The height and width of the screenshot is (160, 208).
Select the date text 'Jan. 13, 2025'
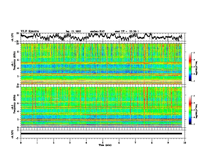(x=73, y=31)
